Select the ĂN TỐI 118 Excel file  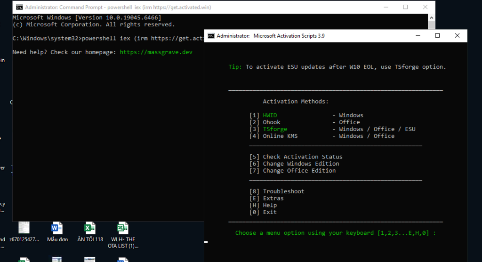(90, 229)
